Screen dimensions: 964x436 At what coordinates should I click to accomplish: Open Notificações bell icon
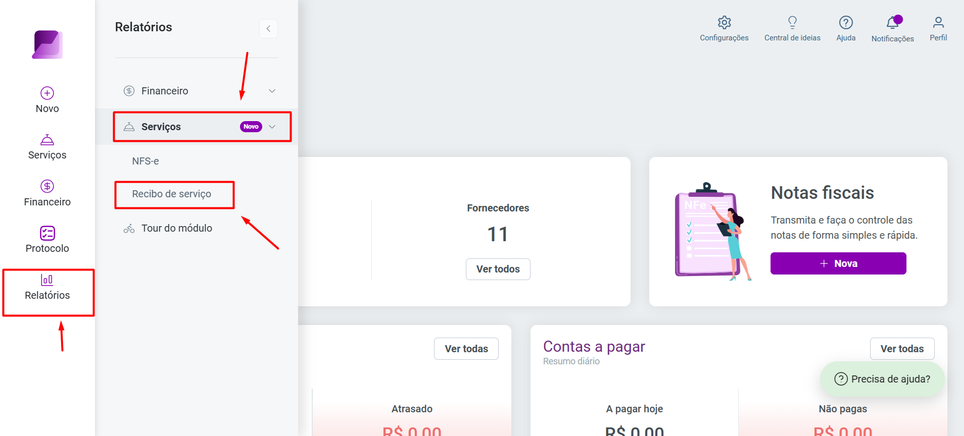click(893, 23)
